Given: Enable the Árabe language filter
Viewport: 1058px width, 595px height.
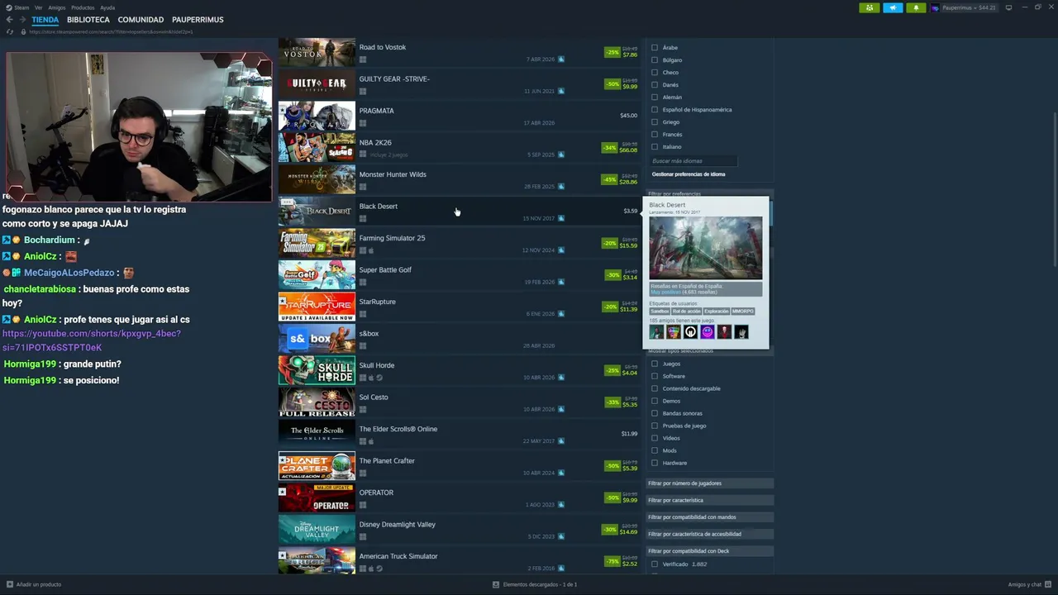Looking at the screenshot, I should pos(655,48).
